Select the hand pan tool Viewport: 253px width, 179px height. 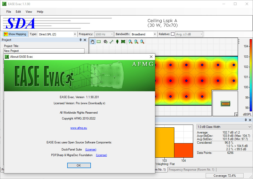[93, 42]
